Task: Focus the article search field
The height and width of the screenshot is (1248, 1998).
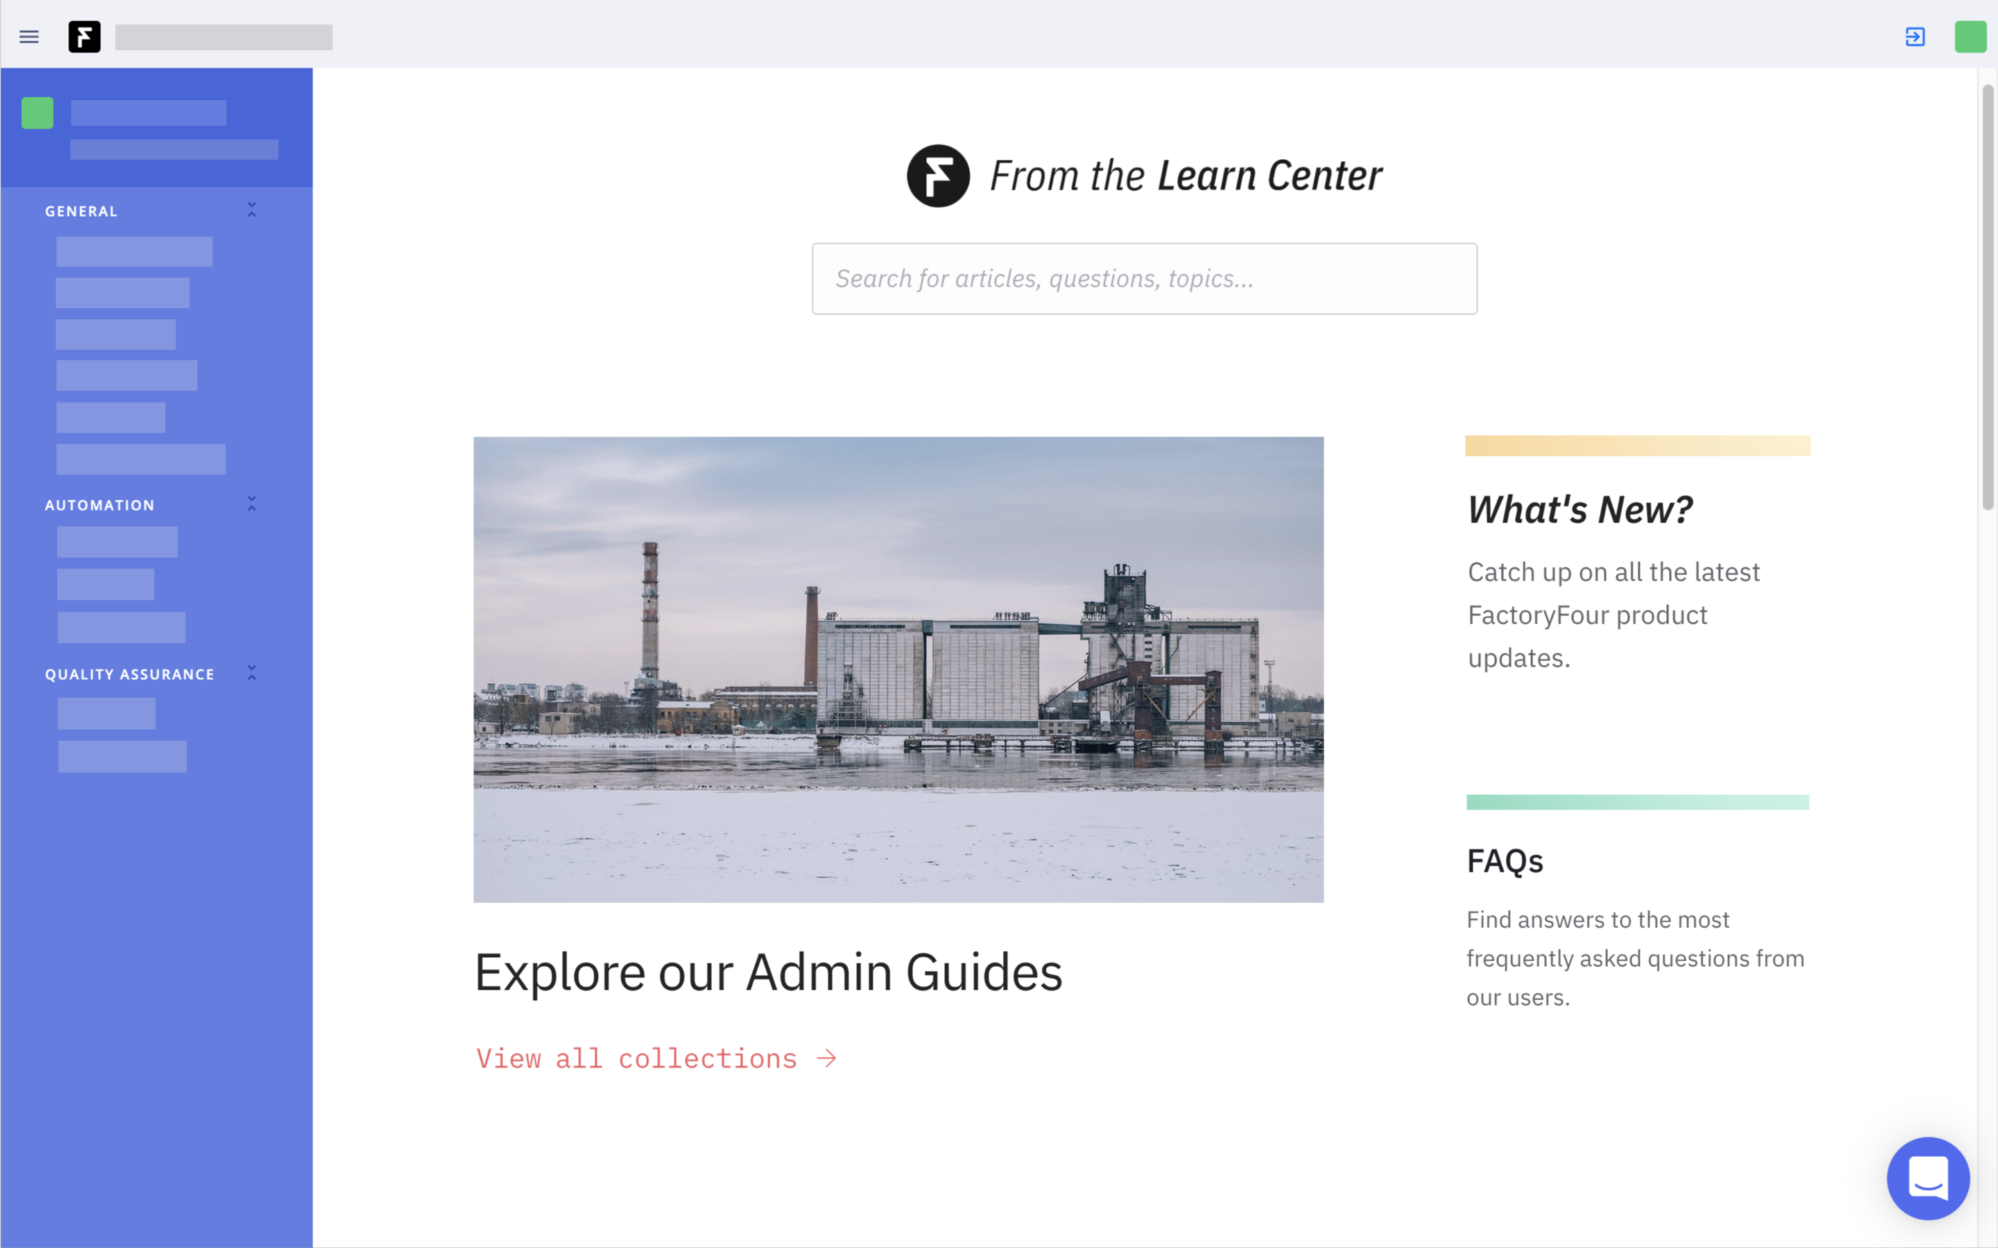Action: [x=1144, y=278]
